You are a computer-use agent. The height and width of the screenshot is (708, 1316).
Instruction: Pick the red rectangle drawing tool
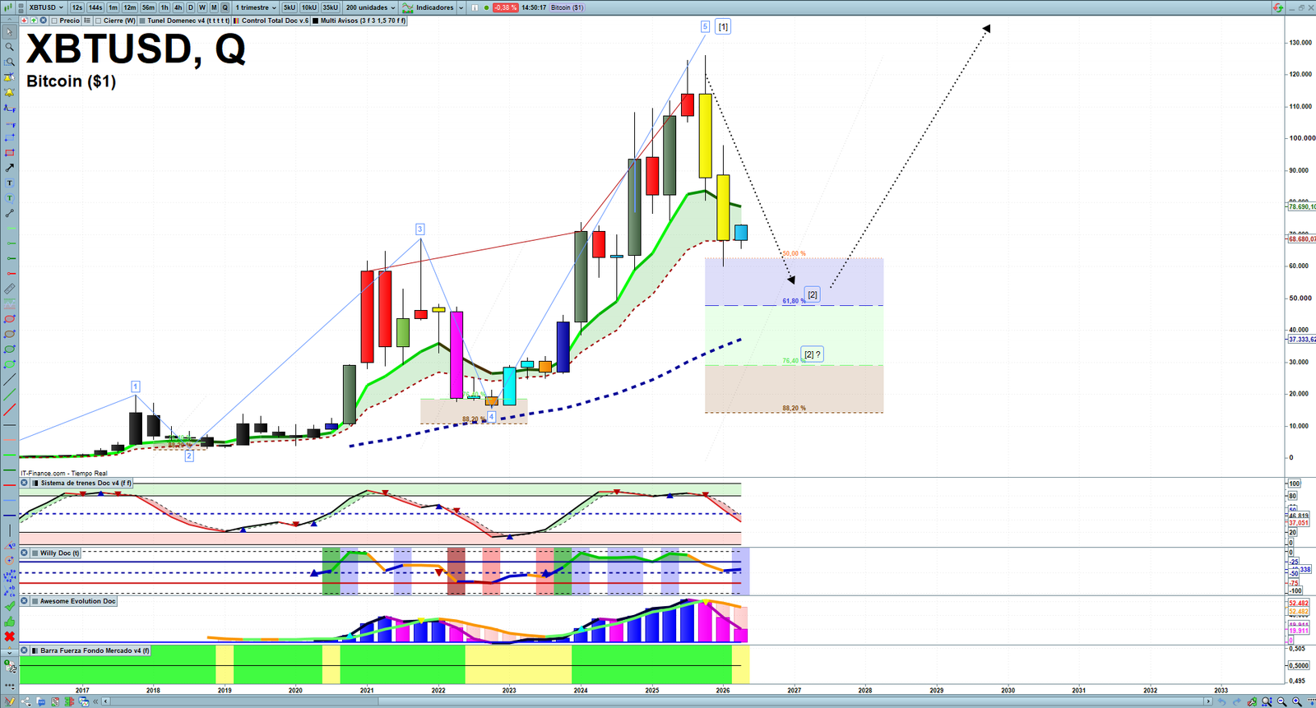pyautogui.click(x=9, y=153)
